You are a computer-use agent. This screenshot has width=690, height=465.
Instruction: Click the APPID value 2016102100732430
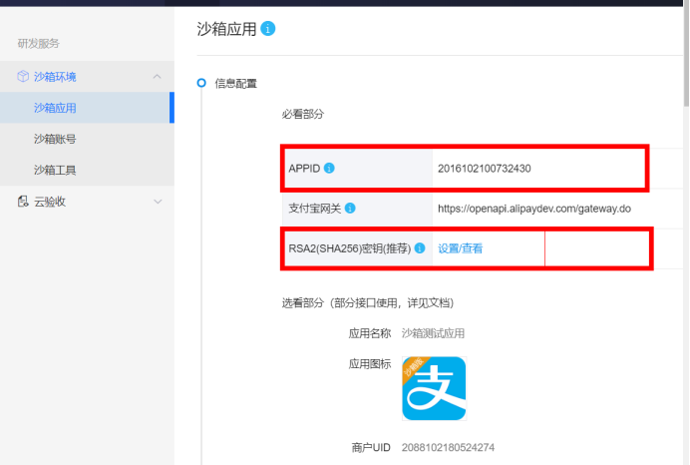484,169
